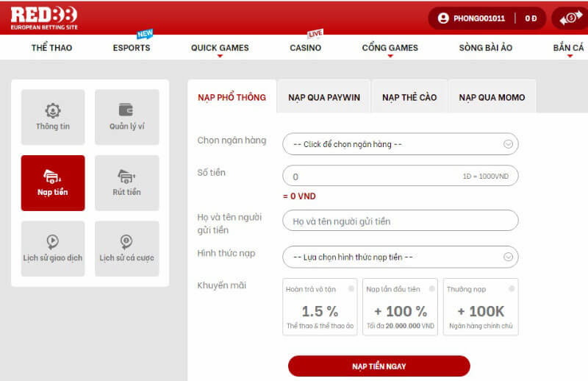Select the +100K Thưởng nạp promotion
Viewport: 588px width, 381px height.
point(481,307)
